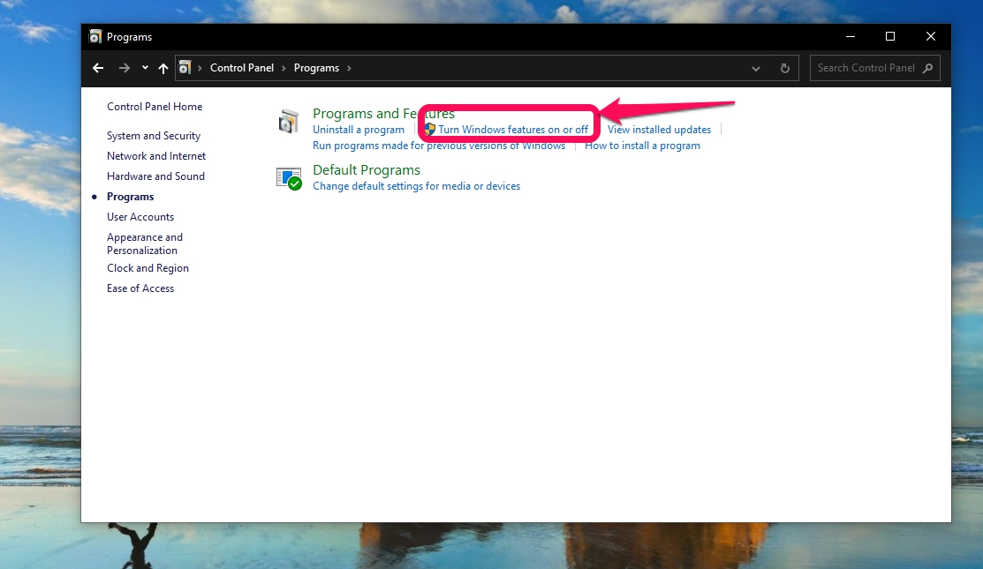Click Run programs made for previous versions
This screenshot has height=569, width=983.
pos(439,146)
